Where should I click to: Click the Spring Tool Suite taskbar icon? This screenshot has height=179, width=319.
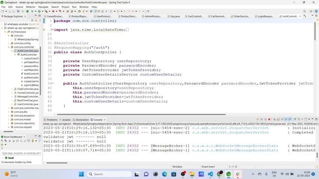point(229,174)
